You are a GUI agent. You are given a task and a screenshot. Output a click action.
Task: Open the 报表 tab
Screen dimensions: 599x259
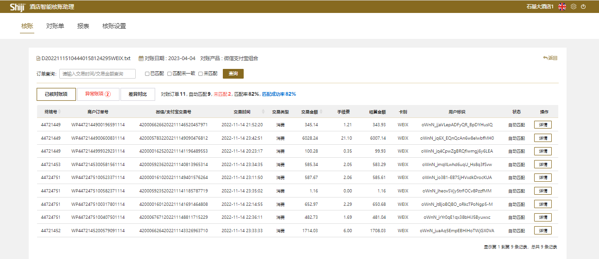pyautogui.click(x=83, y=26)
